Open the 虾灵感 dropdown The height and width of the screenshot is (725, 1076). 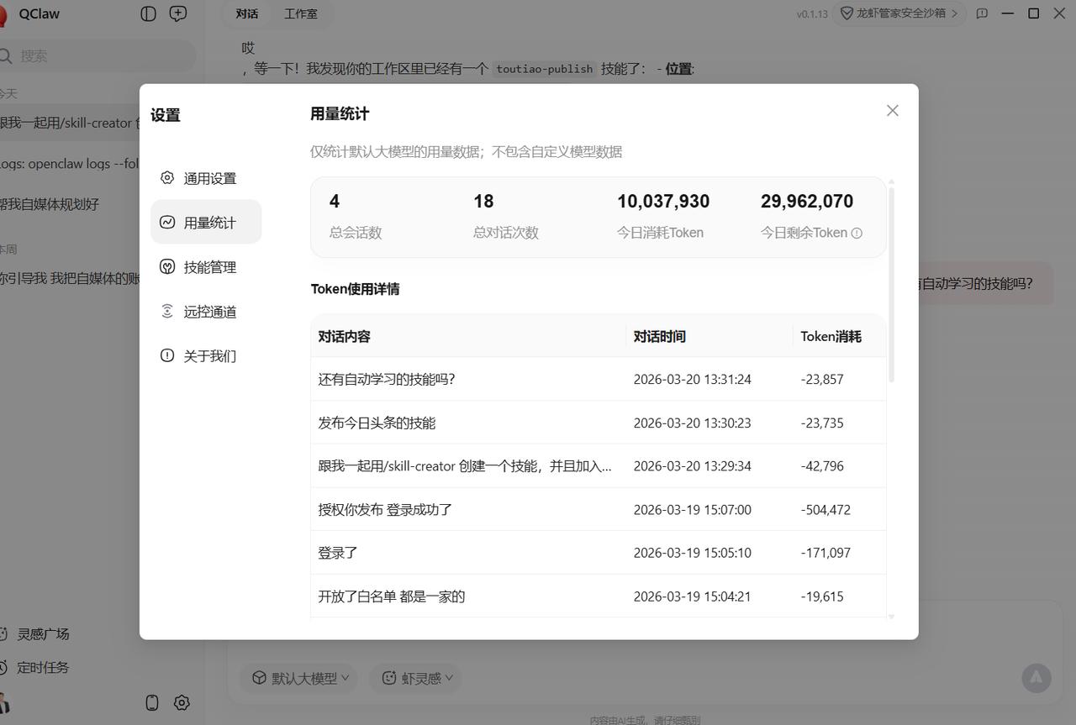(x=415, y=678)
